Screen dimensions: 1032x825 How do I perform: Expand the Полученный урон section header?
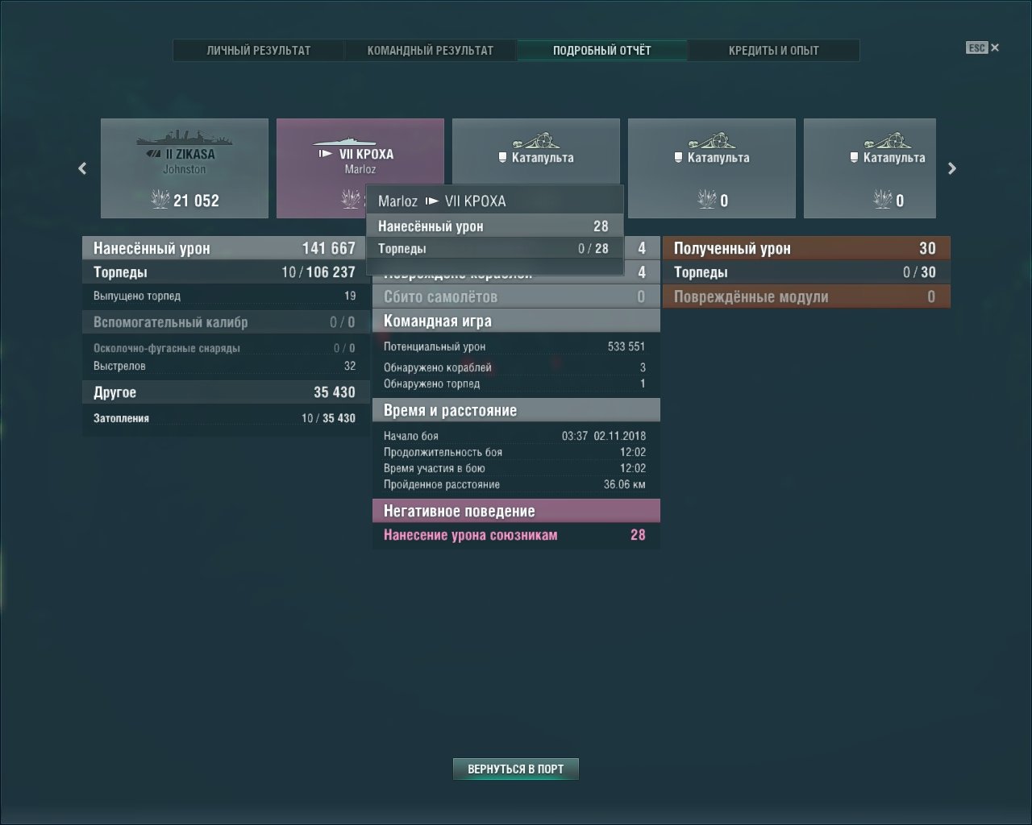(x=805, y=248)
